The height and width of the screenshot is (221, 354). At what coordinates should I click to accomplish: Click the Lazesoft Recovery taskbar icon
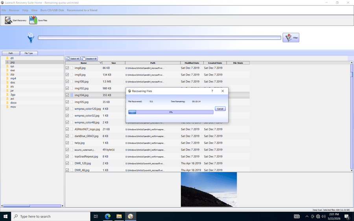[x=130, y=216]
